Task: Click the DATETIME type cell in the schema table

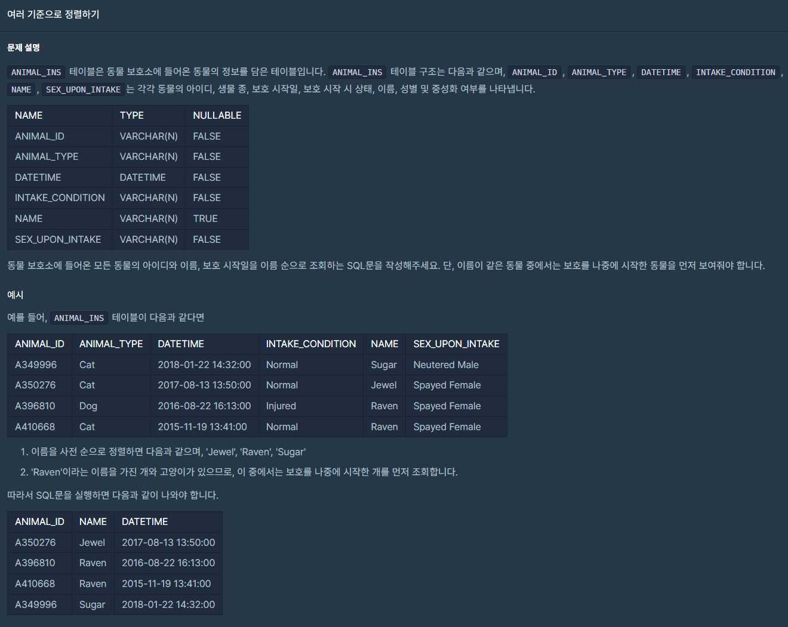Action: click(x=143, y=178)
